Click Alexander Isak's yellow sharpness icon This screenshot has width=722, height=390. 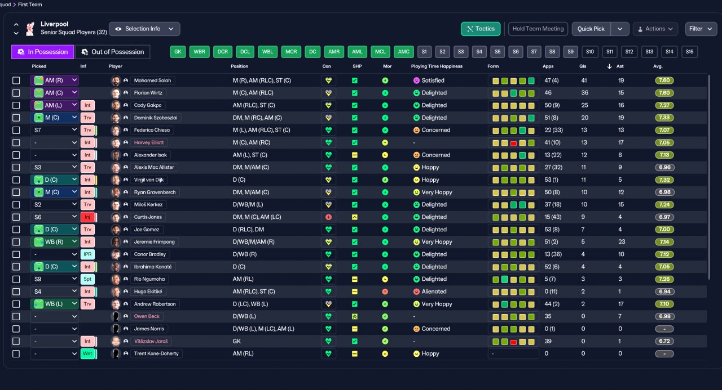355,155
